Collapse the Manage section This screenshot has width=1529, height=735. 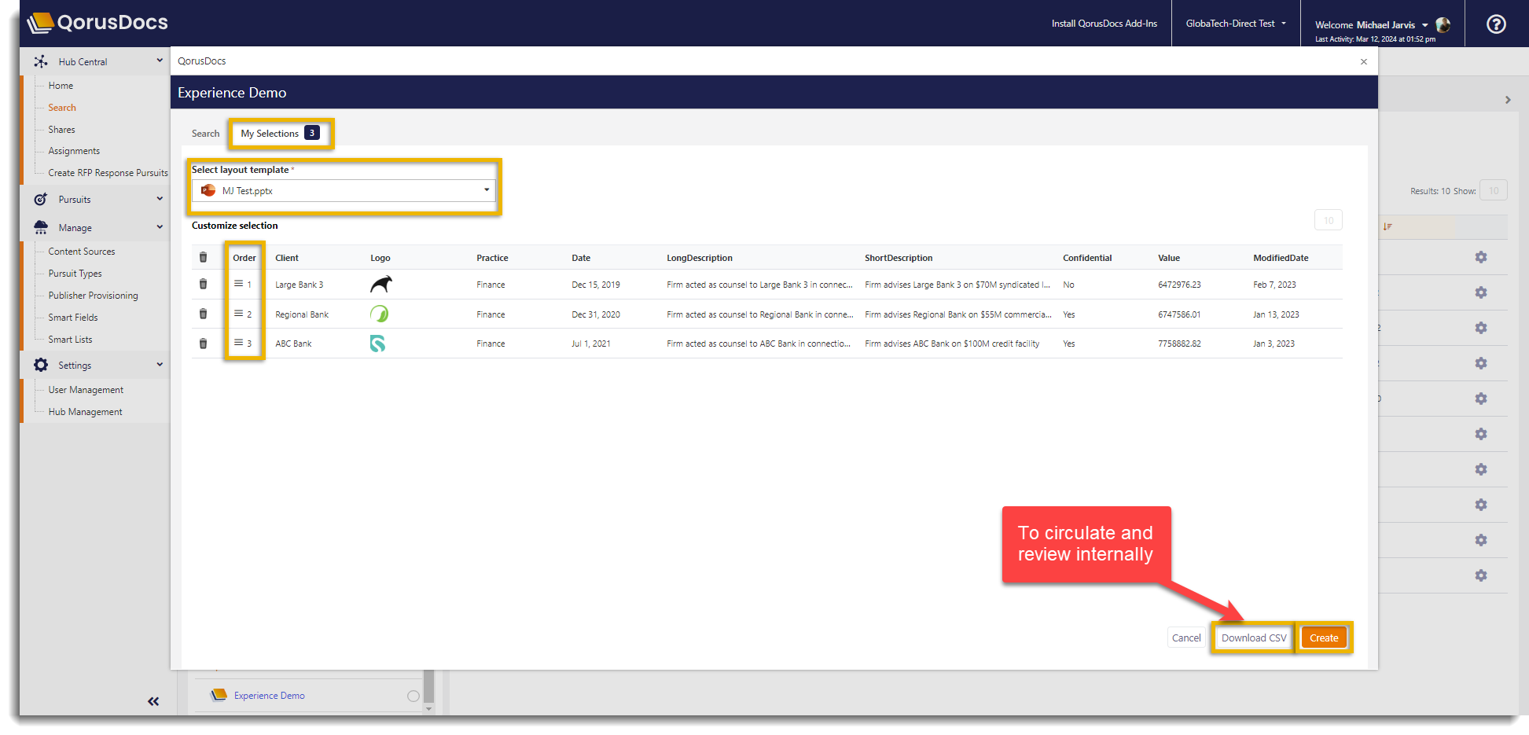pyautogui.click(x=160, y=227)
